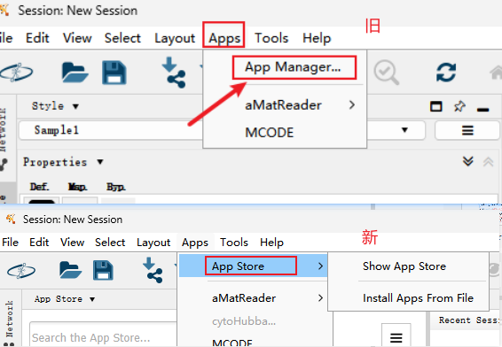Click Cytoscape logo icon in lower toolbar
The width and height of the screenshot is (502, 347).
coord(21,271)
